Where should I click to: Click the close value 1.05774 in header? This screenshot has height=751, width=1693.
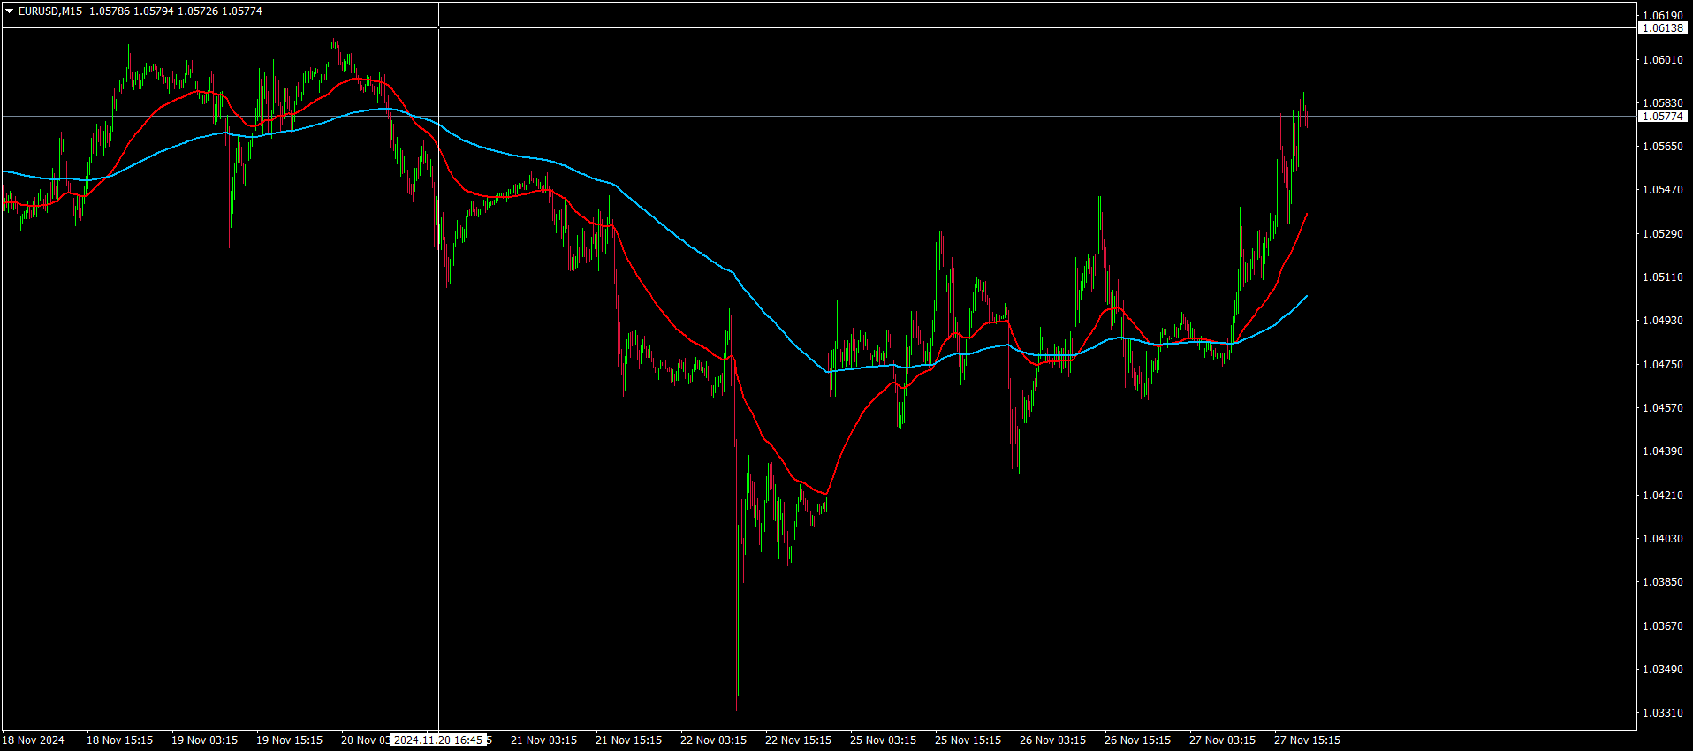[x=242, y=11]
